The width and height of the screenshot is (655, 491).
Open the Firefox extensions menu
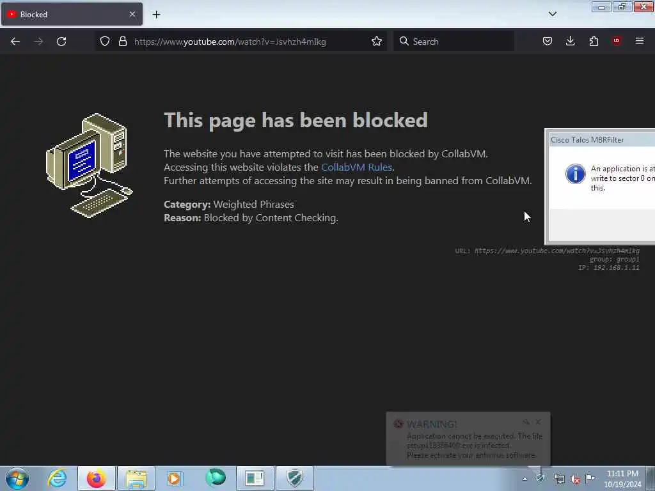594,42
